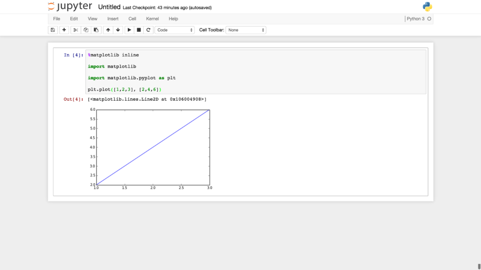Screen dimensions: 481x270
Task: Click the In [4]: cell prompt
Action: [x=73, y=55]
